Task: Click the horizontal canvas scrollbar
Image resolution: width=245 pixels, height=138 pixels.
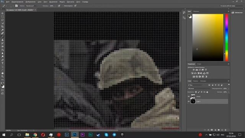Action: [x=93, y=130]
